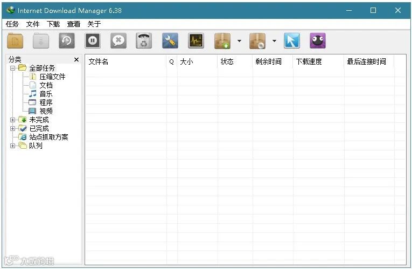
Task: Expand the 已完成 tree node
Action: click(x=12, y=129)
